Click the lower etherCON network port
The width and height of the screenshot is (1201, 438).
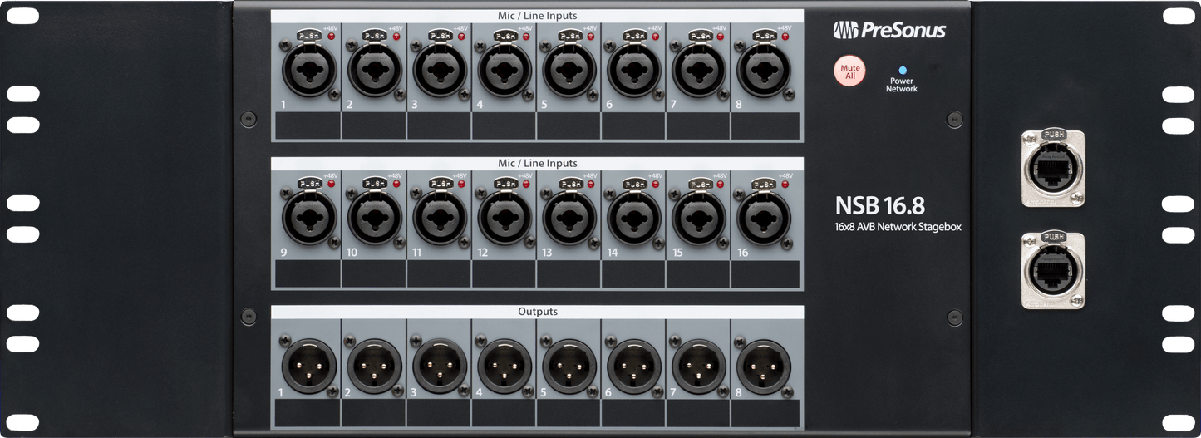(x=1052, y=272)
